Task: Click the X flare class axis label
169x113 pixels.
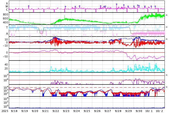Action: (x=7, y=4)
